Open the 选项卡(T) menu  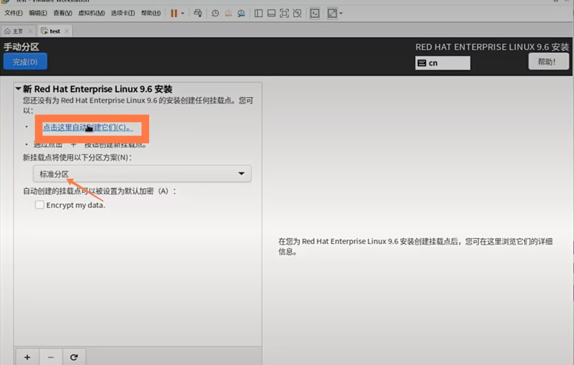click(123, 13)
